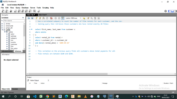Screen dimensions: 177x99
Task: Roll back the current transaction
Action: click(x=59, y=18)
